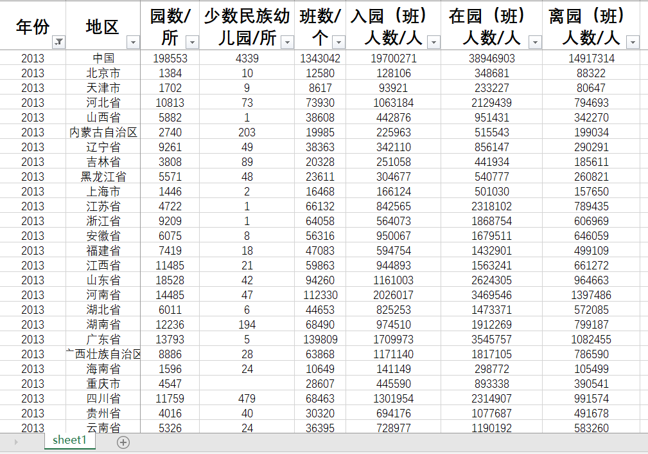
Task: Select the 安徽省 cell
Action: (x=103, y=236)
